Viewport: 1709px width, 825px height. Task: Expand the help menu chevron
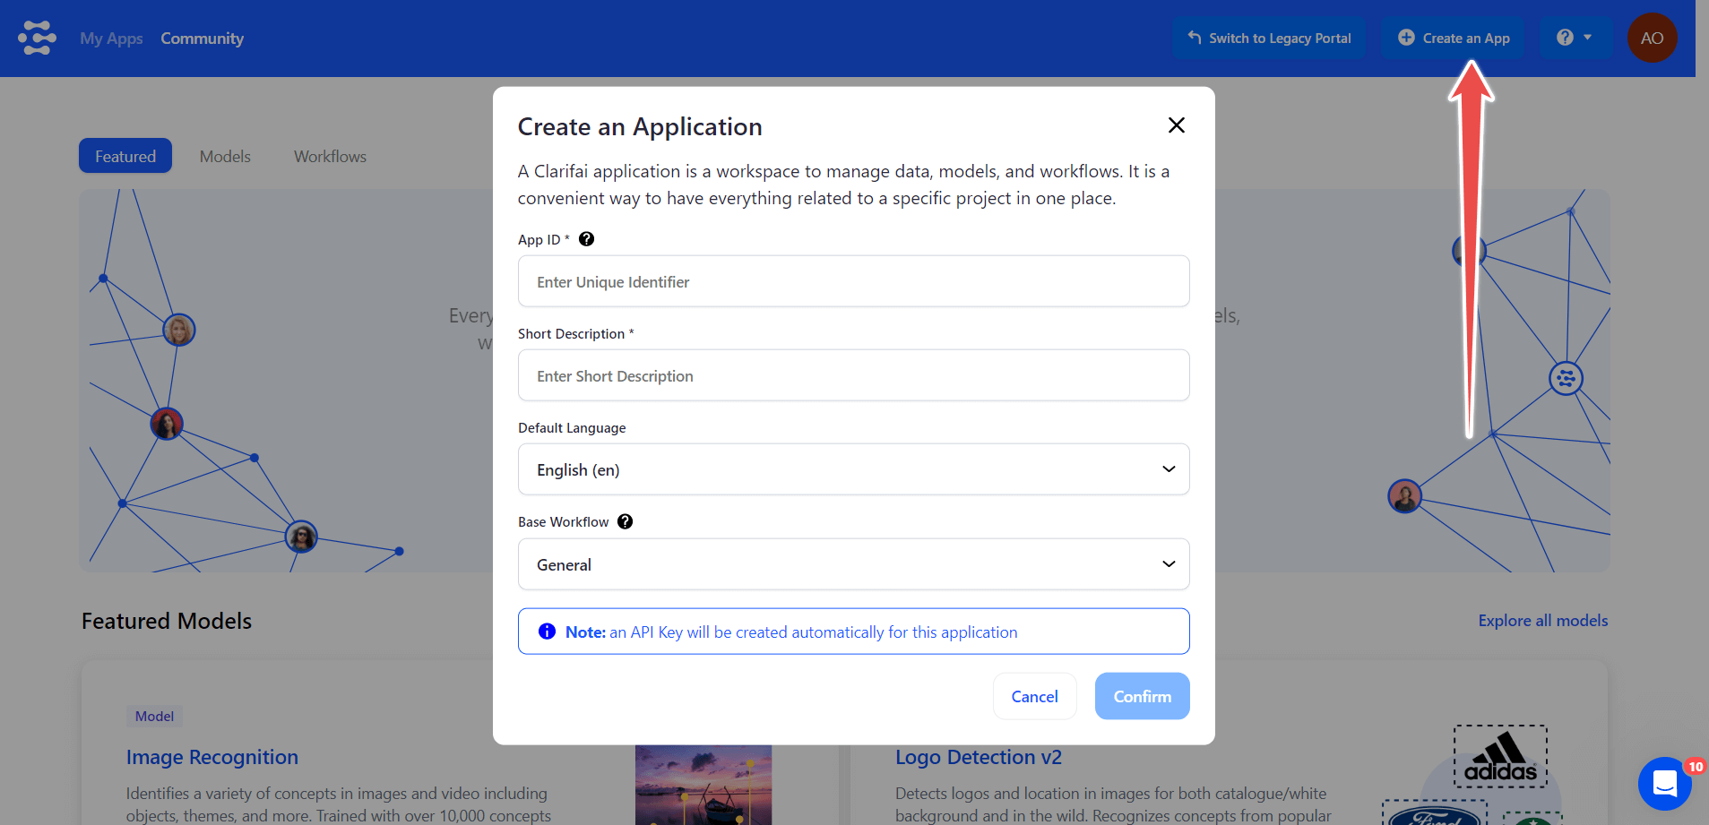[1586, 38]
